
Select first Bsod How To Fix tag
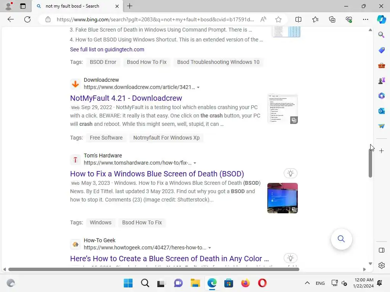pos(147,62)
